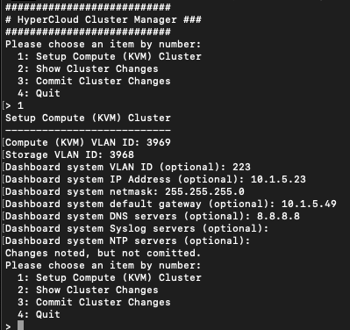Click the entered "1" at the first prompt
This screenshot has width=350, height=330.
tap(20, 105)
